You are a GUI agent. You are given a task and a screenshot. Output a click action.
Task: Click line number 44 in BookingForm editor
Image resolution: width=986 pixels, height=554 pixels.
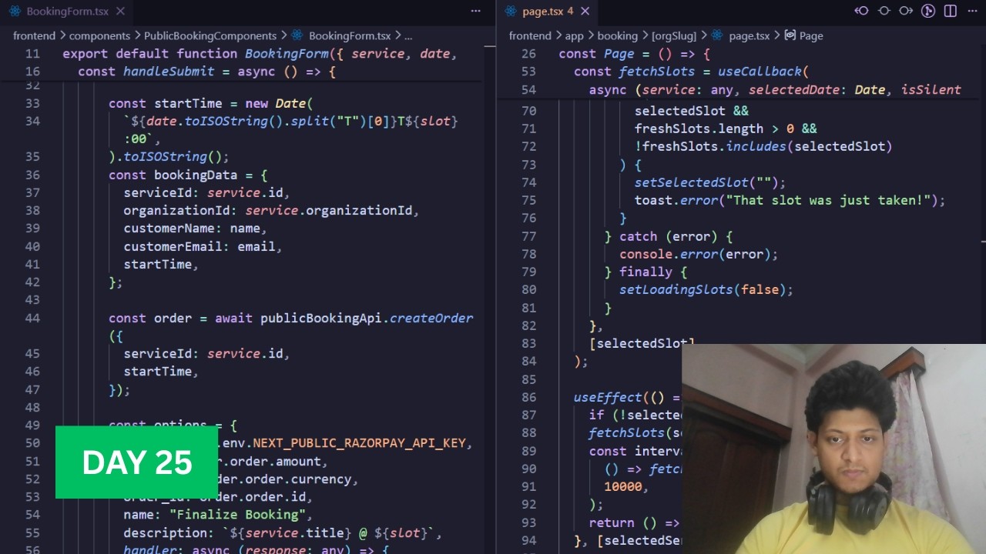[x=32, y=318]
